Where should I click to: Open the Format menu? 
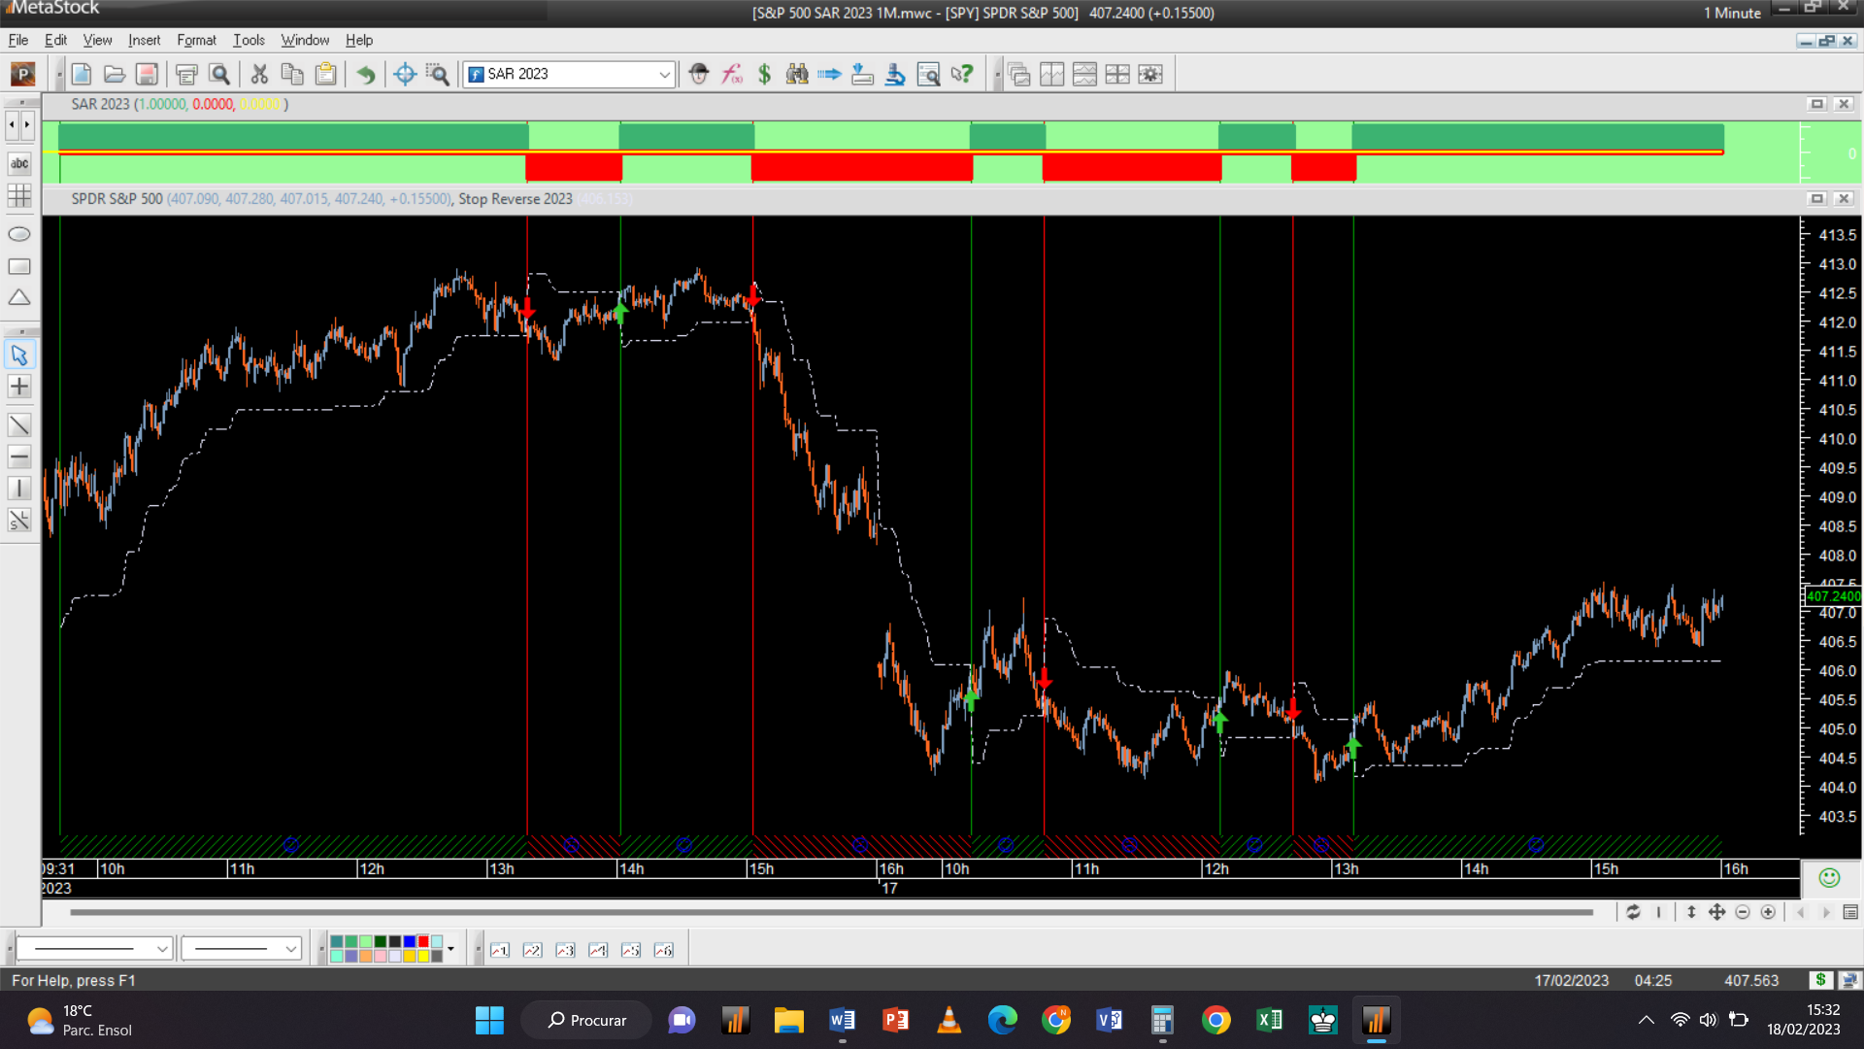196,40
